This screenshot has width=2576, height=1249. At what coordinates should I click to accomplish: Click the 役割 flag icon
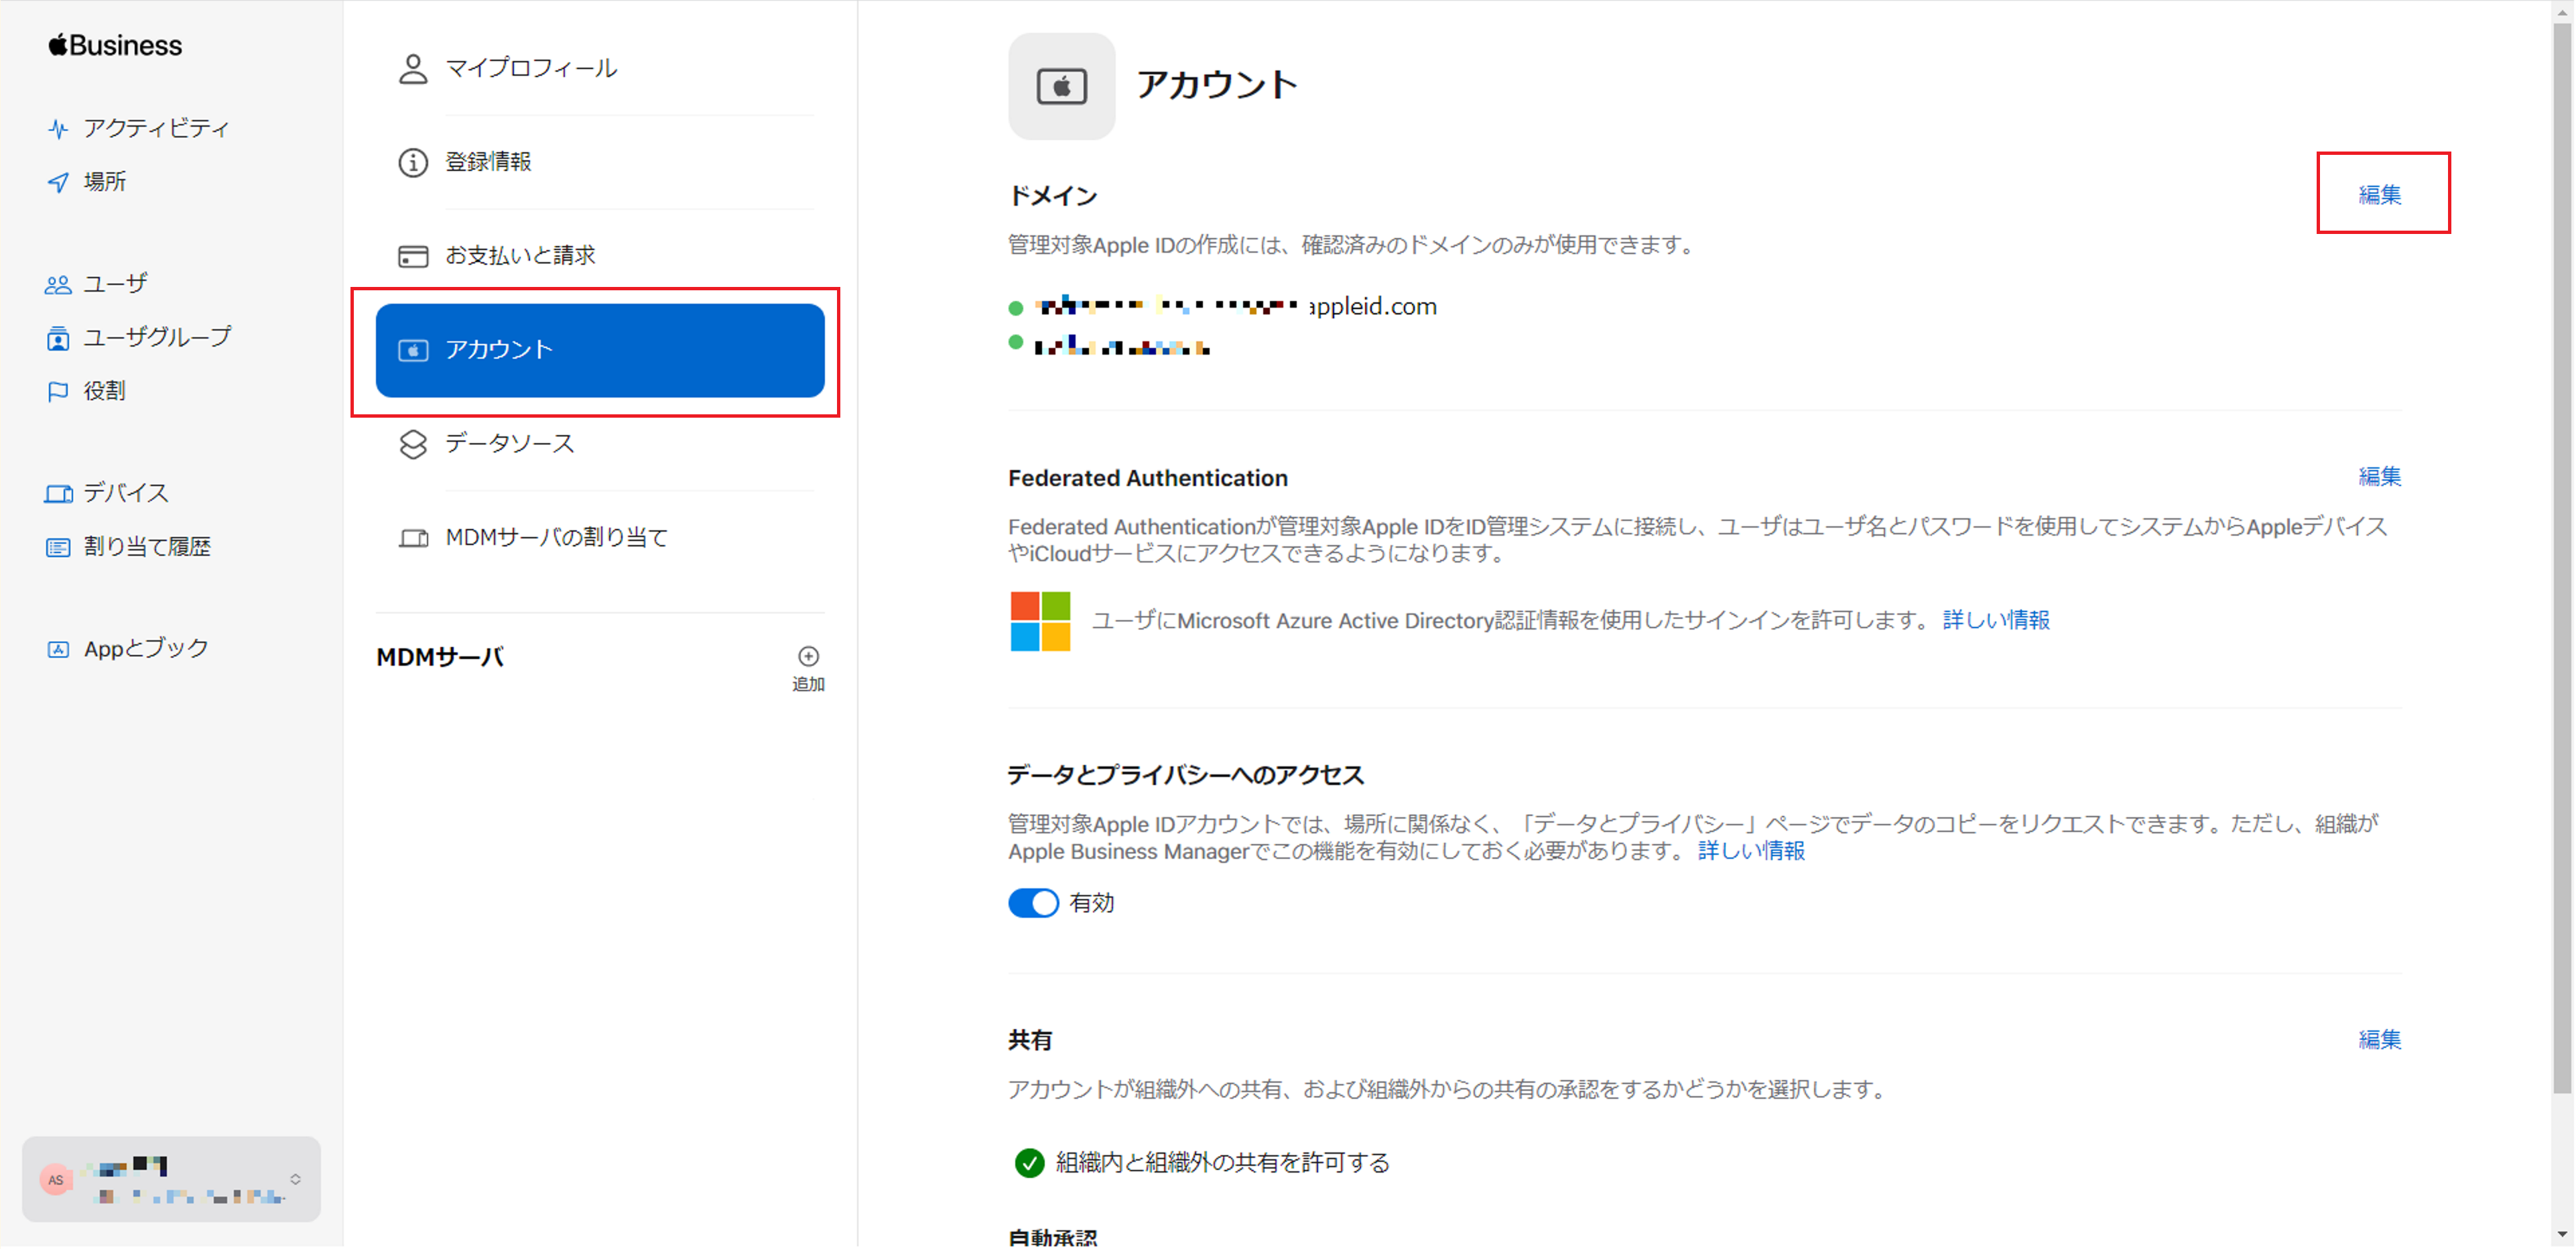(x=58, y=392)
